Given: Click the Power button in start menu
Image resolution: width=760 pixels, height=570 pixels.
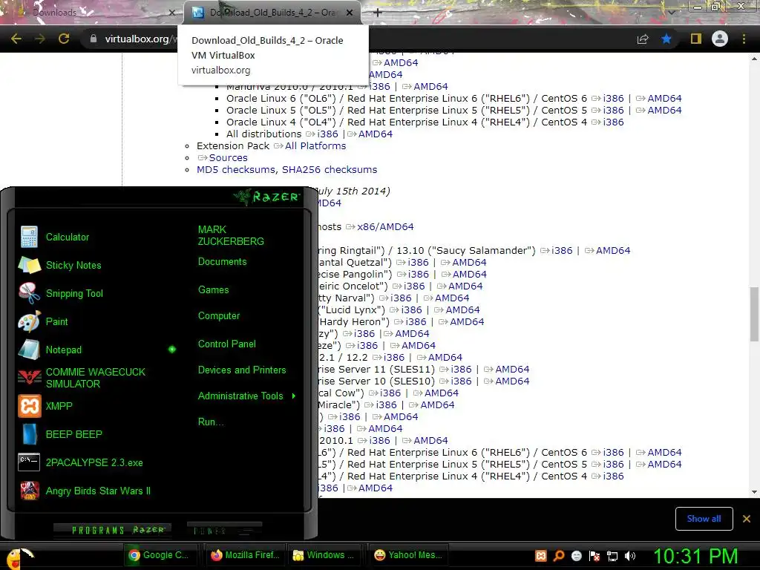Looking at the screenshot, I should click(224, 531).
